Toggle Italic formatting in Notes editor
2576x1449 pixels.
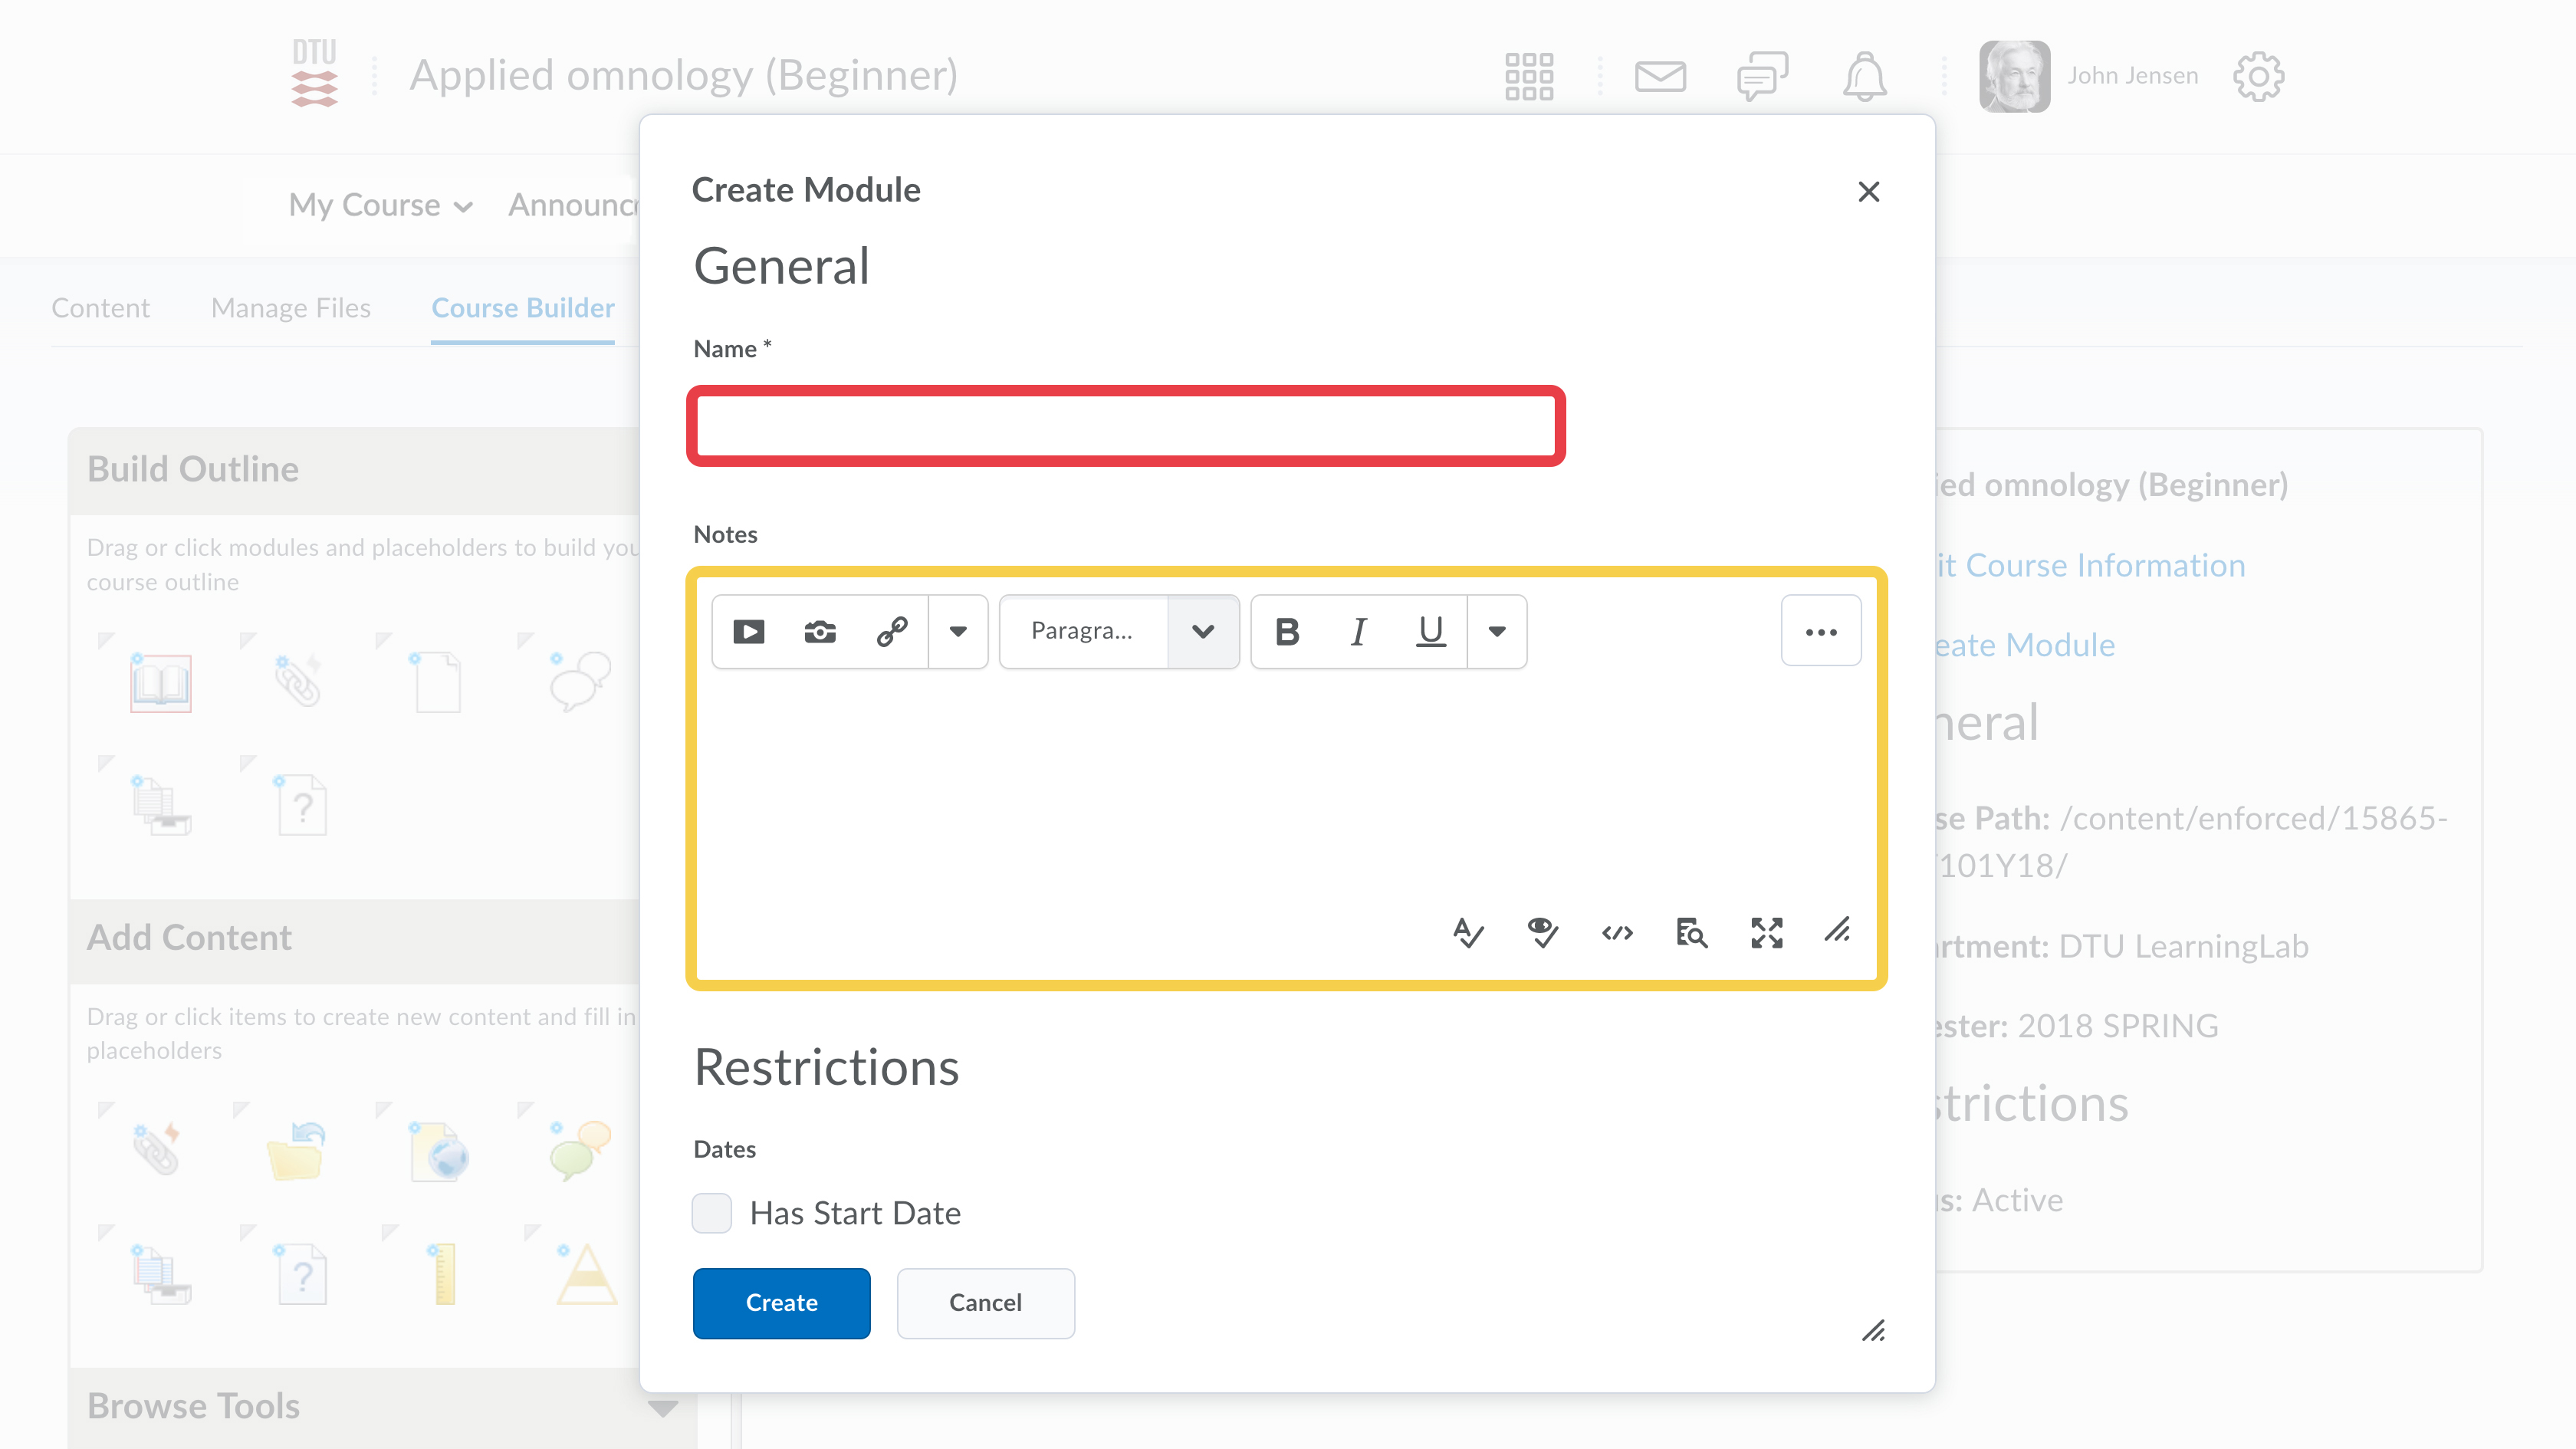point(1358,631)
